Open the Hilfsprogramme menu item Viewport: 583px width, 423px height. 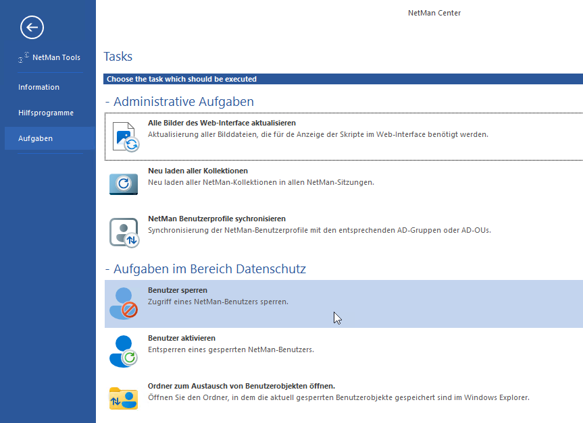(x=46, y=113)
